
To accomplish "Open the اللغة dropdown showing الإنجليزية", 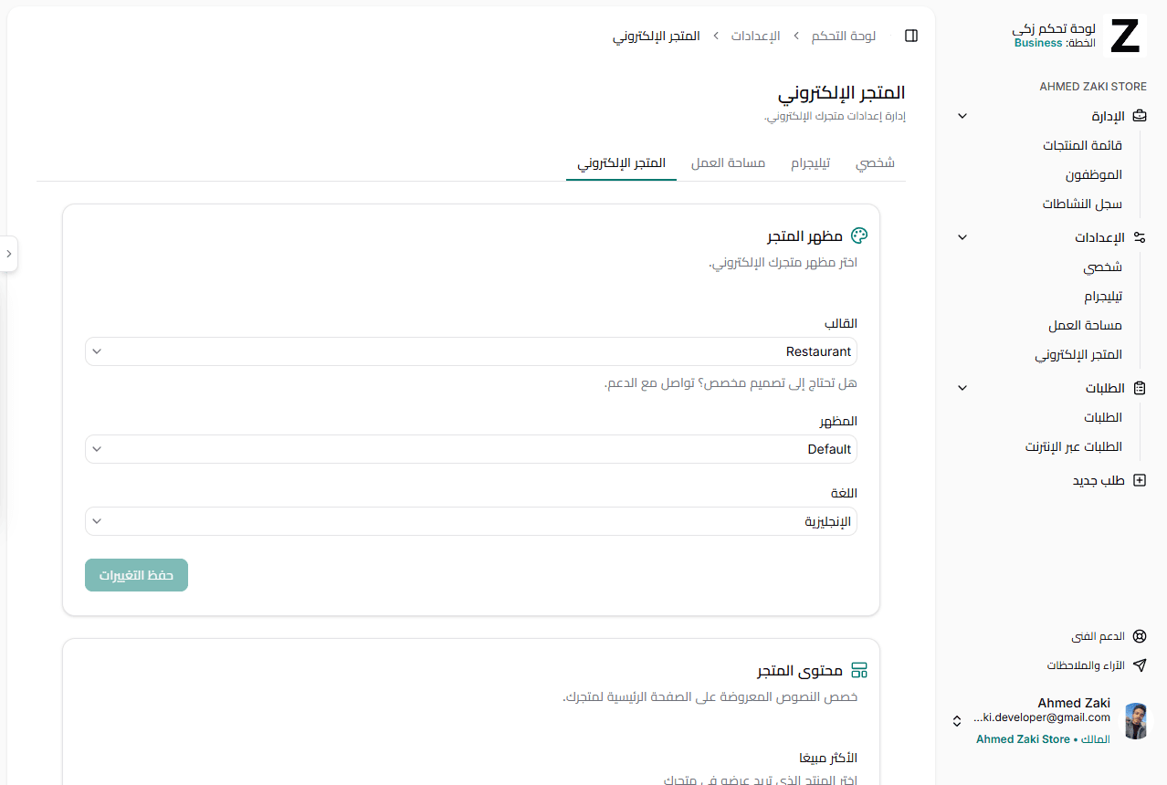I will click(471, 521).
